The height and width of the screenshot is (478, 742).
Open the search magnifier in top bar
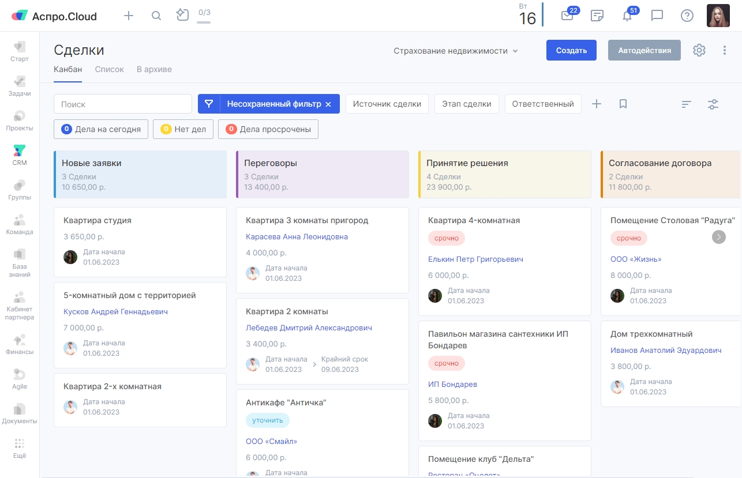pyautogui.click(x=156, y=16)
